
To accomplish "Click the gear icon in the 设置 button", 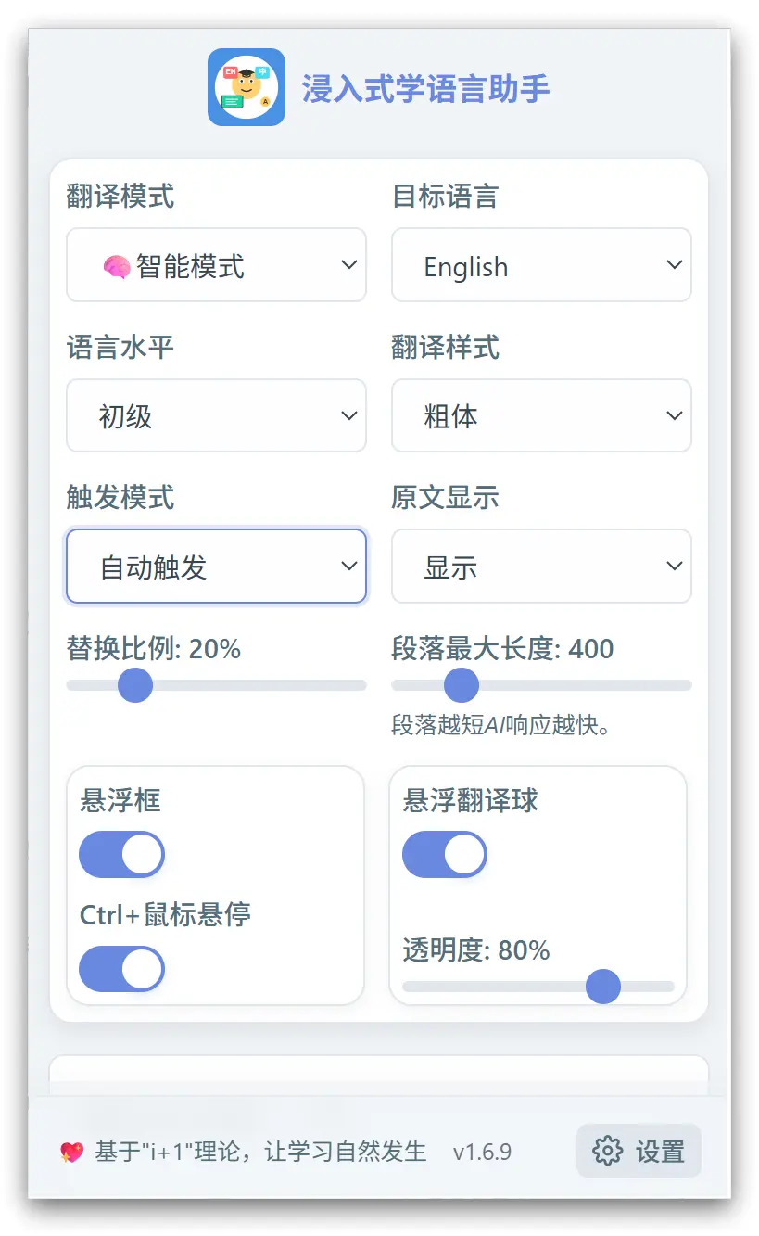I will pyautogui.click(x=608, y=1152).
